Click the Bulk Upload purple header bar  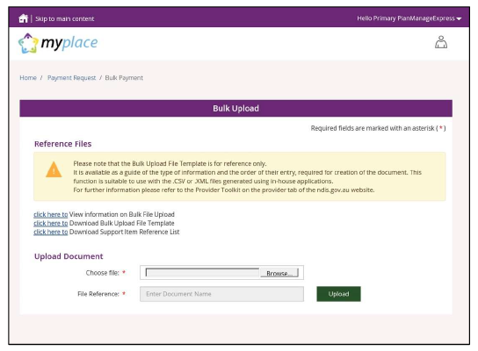236,109
